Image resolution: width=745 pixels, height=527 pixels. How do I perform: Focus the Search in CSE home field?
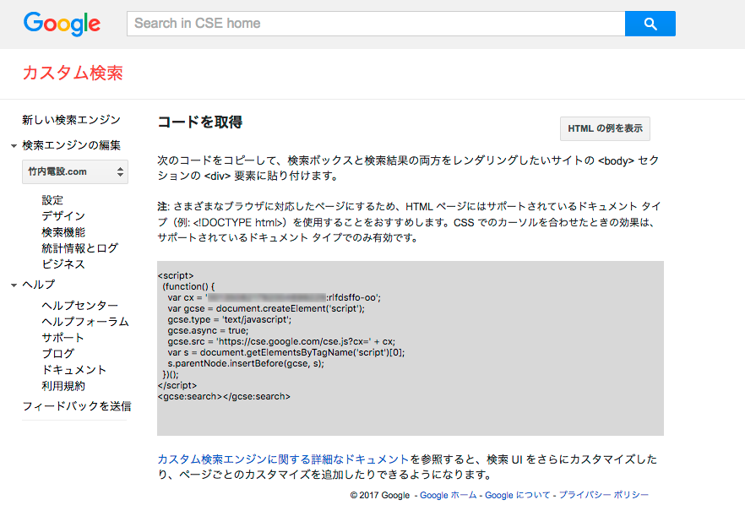pyautogui.click(x=376, y=24)
